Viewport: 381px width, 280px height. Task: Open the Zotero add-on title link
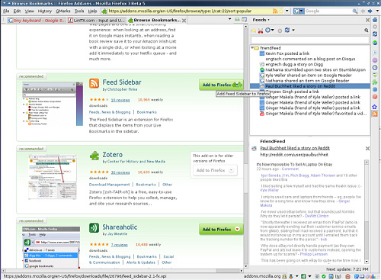[112, 155]
